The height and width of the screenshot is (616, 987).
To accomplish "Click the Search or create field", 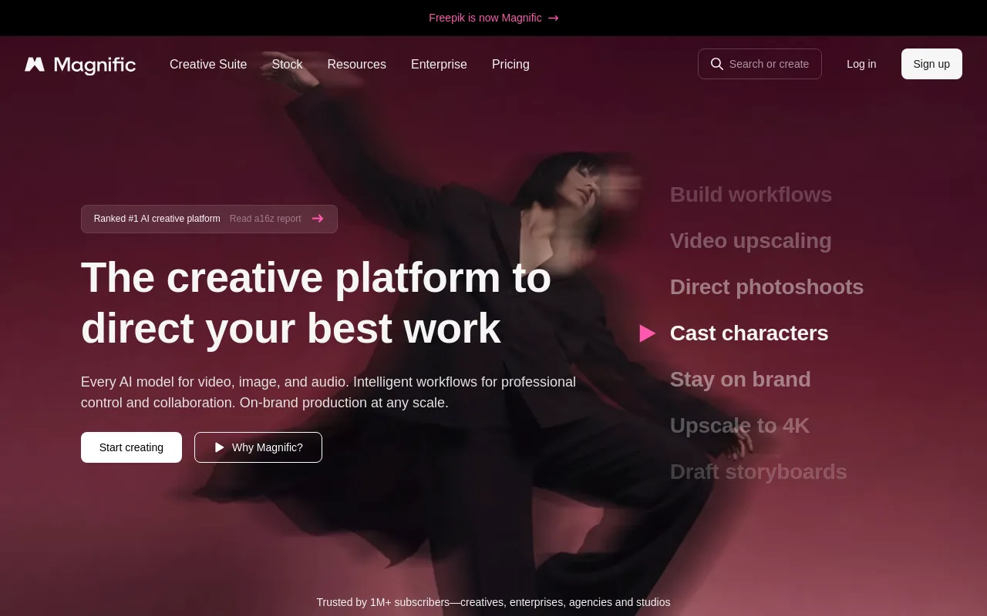I will pyautogui.click(x=760, y=64).
